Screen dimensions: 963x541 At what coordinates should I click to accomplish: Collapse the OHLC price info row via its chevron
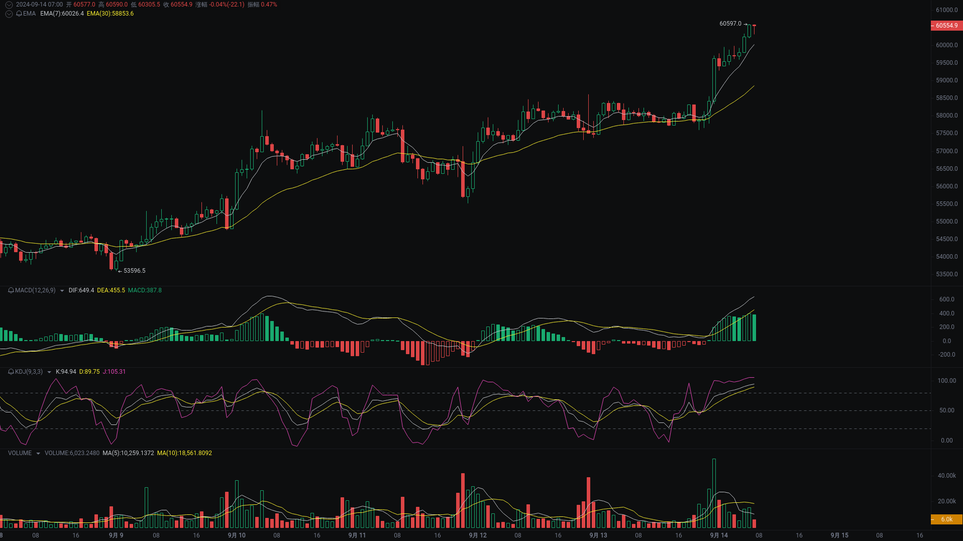[9, 5]
